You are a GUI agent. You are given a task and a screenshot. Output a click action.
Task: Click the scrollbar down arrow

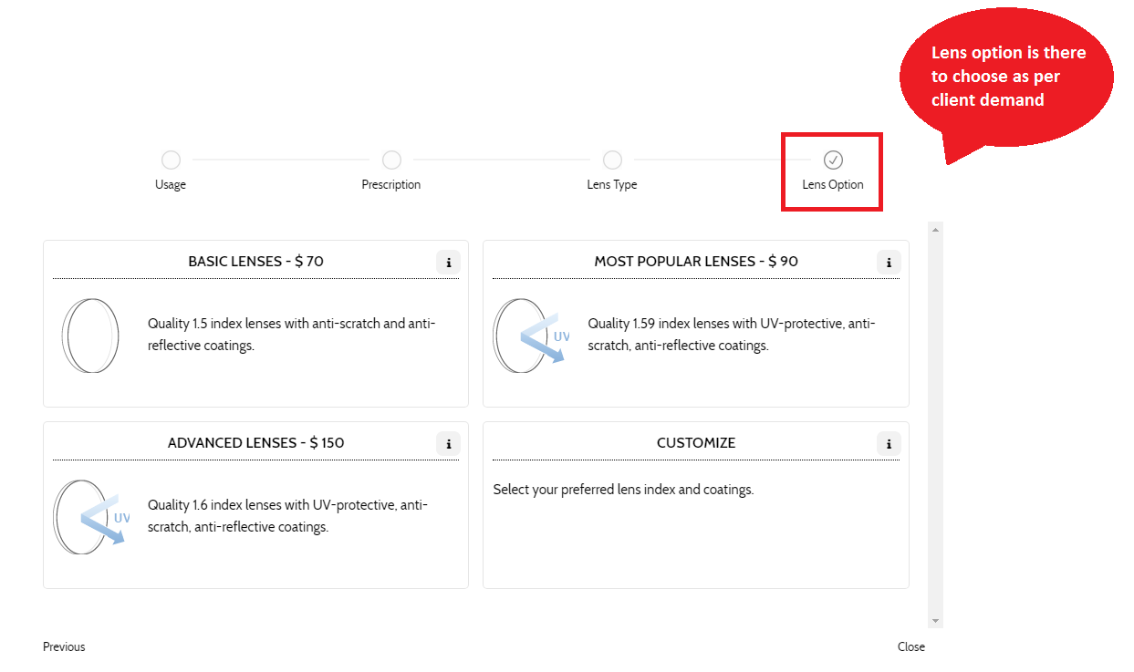point(935,620)
